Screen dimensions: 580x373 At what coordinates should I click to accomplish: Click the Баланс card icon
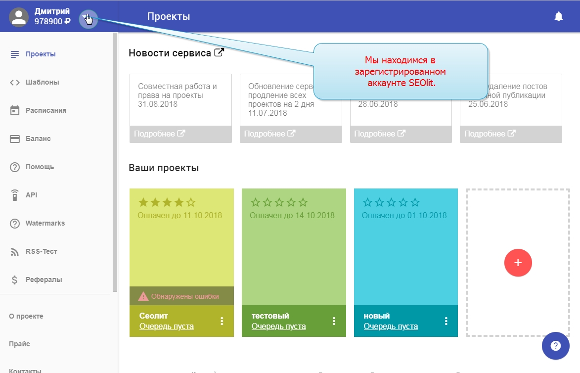[15, 139]
